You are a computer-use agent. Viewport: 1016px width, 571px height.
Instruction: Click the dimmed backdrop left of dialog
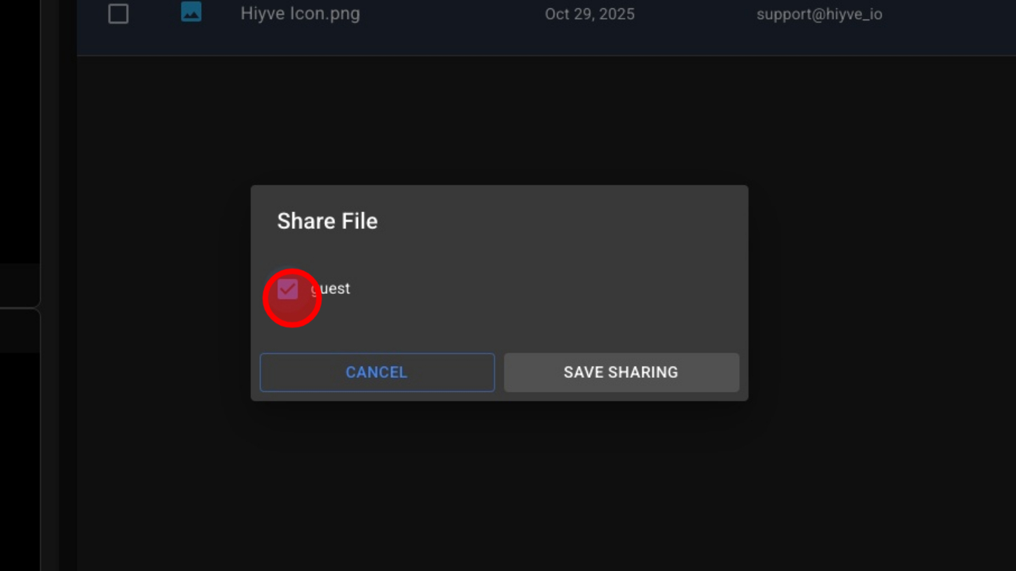[161, 294]
